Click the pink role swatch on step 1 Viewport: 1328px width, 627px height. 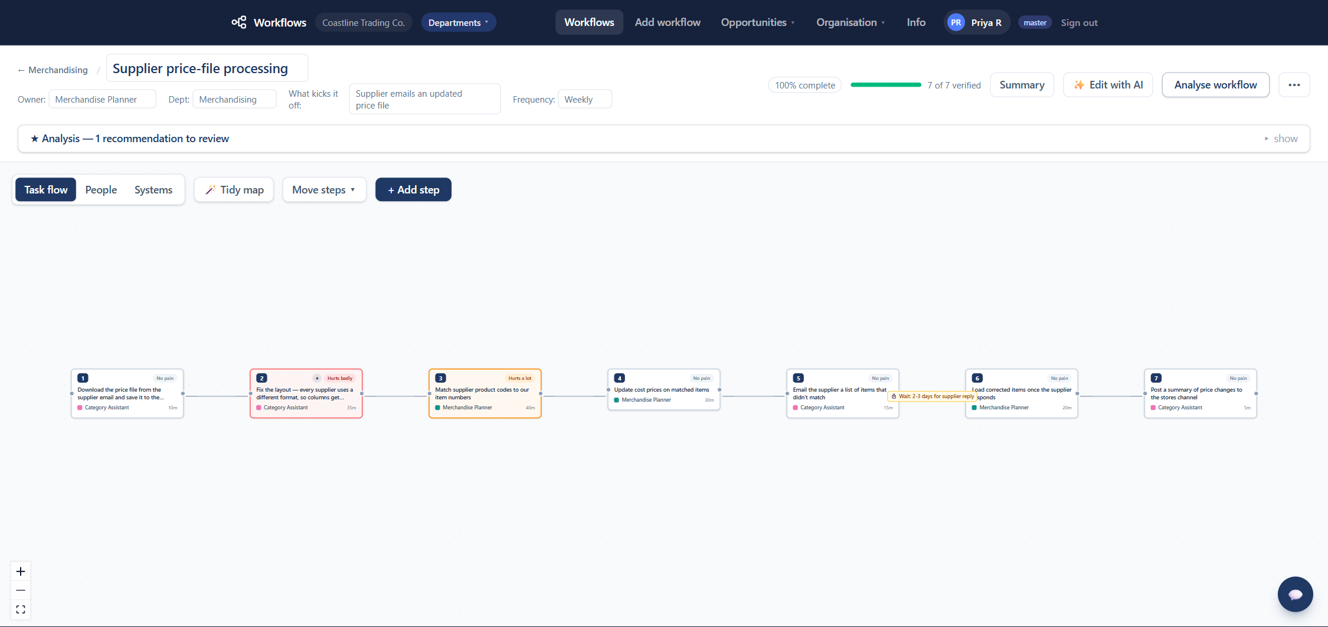80,408
